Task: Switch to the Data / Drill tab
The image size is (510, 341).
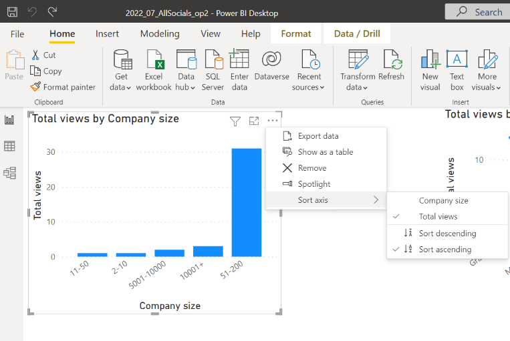Action: [x=357, y=34]
